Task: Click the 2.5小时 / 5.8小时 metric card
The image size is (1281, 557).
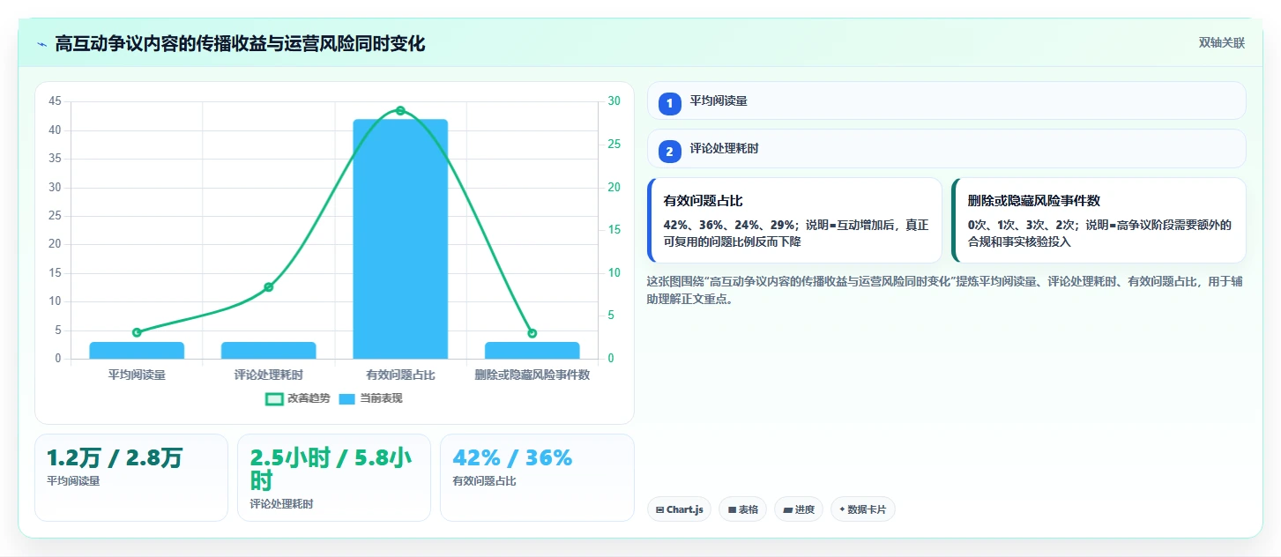Action: pyautogui.click(x=334, y=478)
